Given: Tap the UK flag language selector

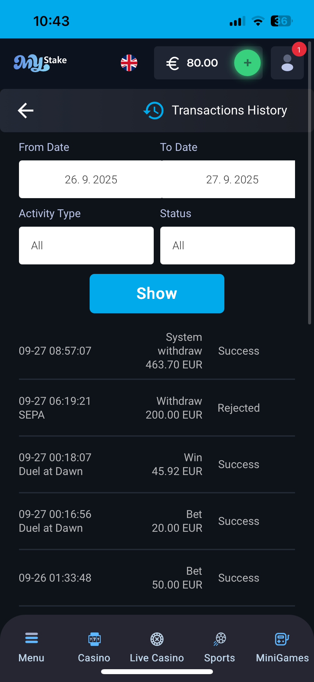Looking at the screenshot, I should [x=129, y=63].
